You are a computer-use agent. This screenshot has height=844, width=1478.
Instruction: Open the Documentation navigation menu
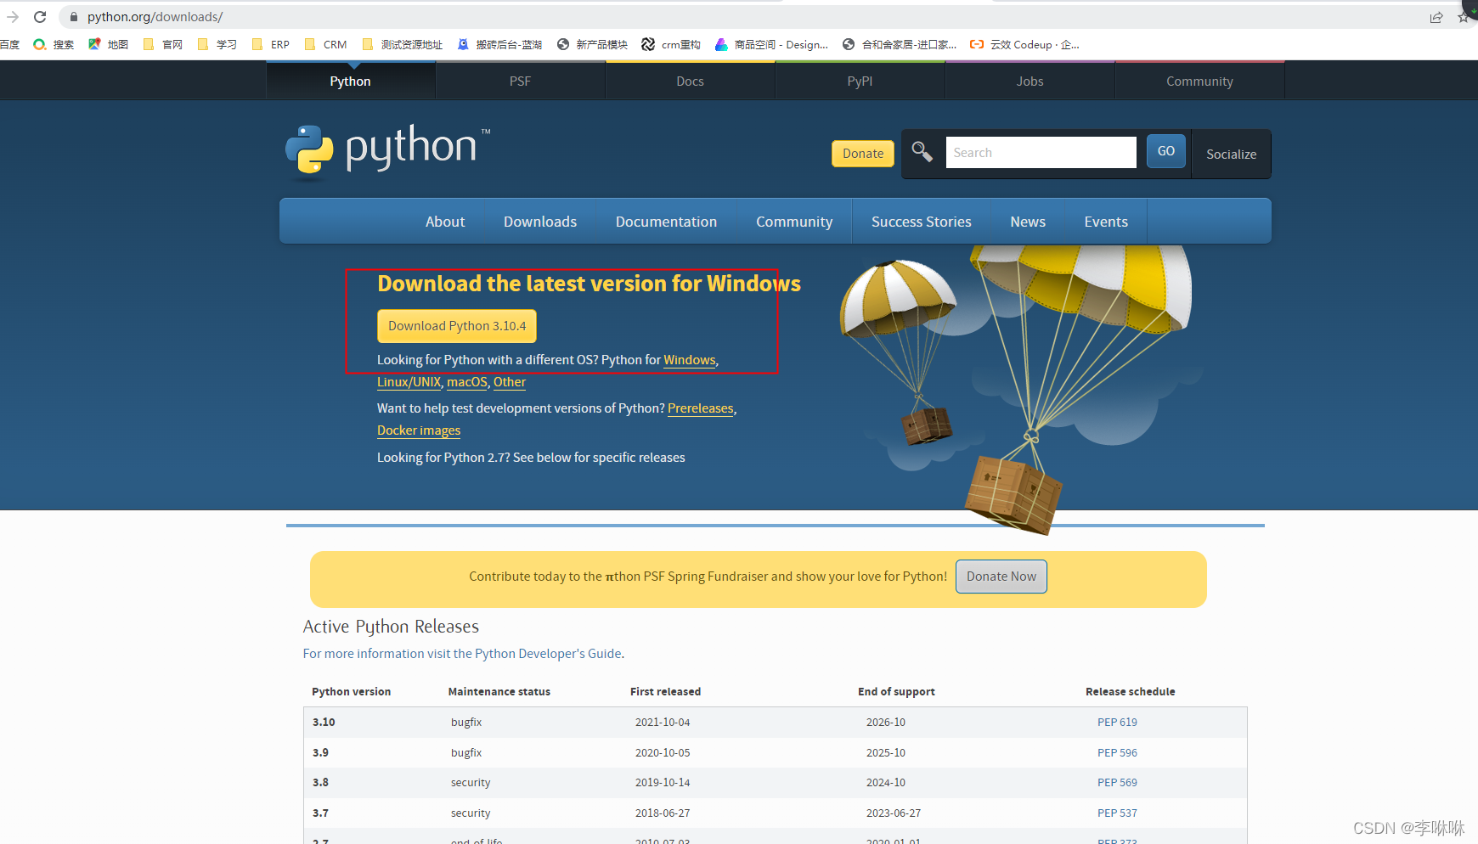coord(666,222)
